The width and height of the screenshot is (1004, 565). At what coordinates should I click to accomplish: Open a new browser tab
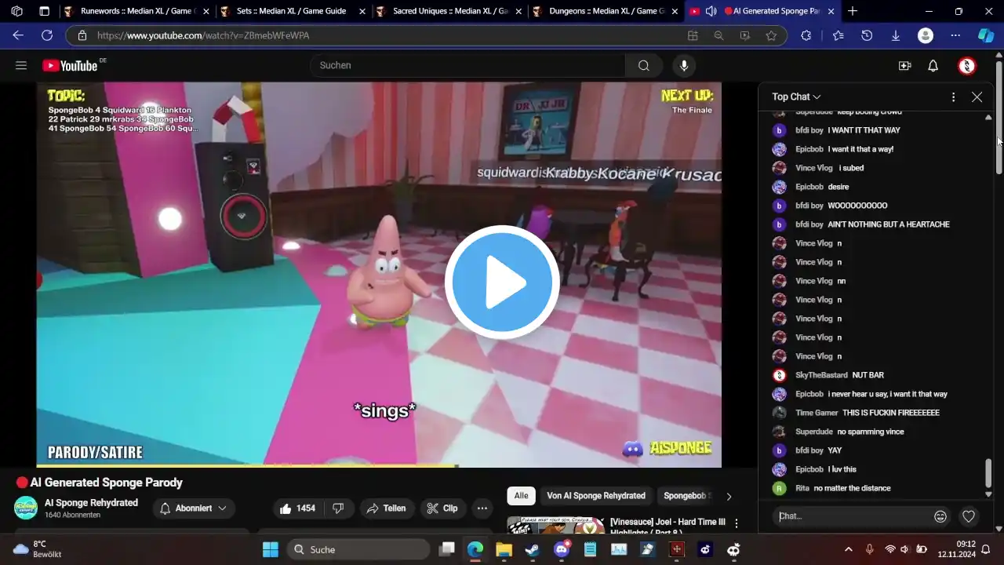pos(853,11)
